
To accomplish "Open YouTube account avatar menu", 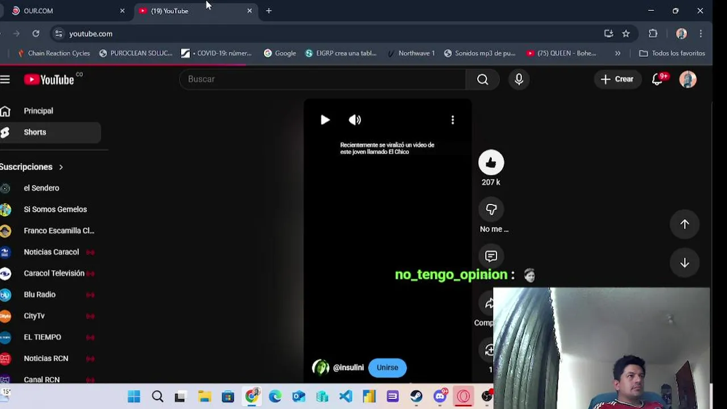I will (688, 80).
